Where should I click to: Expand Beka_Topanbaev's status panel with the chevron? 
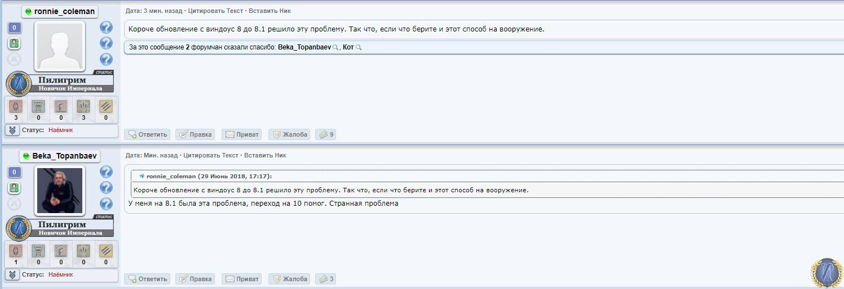pos(13,275)
